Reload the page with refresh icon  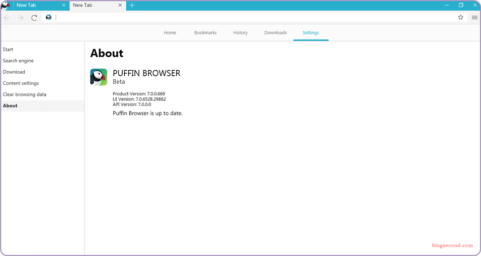(34, 18)
